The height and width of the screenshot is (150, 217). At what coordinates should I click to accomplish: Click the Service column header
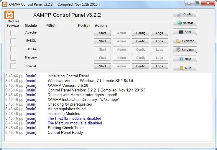coord(13,26)
